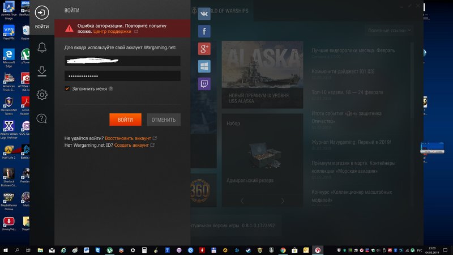Open the Windows Start menu

click(x=6, y=250)
